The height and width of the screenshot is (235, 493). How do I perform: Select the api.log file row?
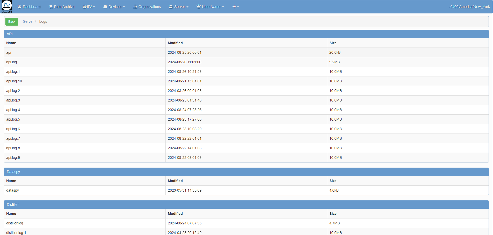[246, 62]
